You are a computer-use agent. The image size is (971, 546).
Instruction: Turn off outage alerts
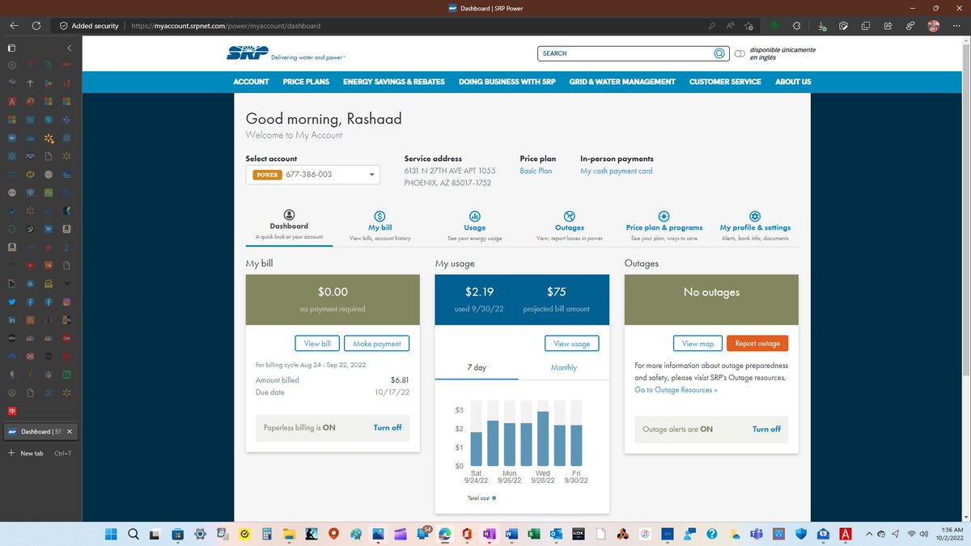[x=765, y=430]
